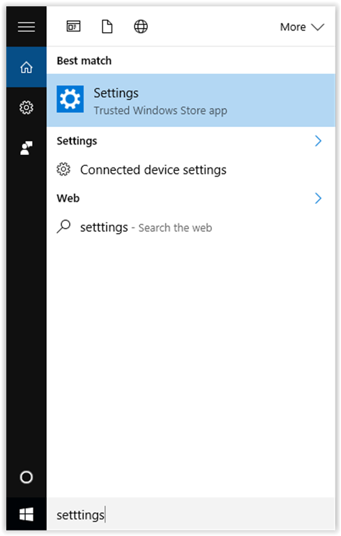Viewport: 341px width, 536px height.
Task: Click the Cortana circle icon
Action: pyautogui.click(x=26, y=477)
